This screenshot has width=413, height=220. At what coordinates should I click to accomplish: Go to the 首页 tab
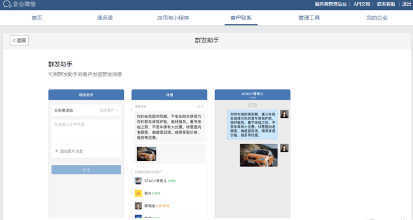[37, 18]
